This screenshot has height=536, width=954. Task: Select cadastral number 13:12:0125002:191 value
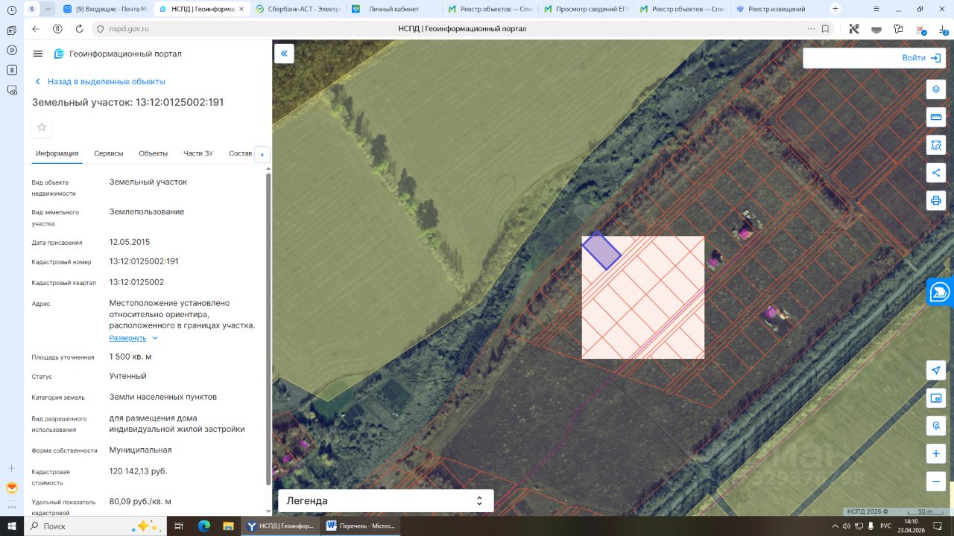pyautogui.click(x=144, y=261)
